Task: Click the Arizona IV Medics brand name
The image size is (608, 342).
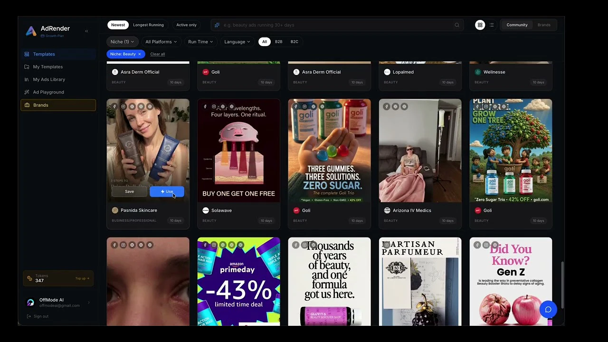Action: point(412,210)
